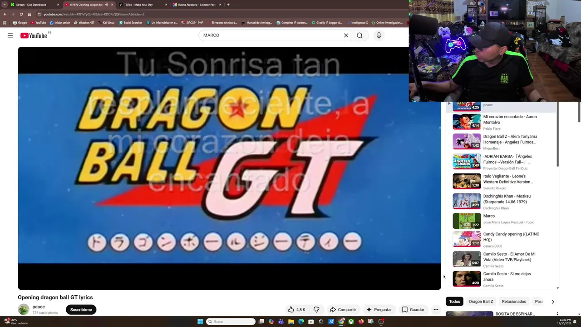This screenshot has width=581, height=327.
Task: Open the Social Searcher bookmark
Action: [x=131, y=23]
